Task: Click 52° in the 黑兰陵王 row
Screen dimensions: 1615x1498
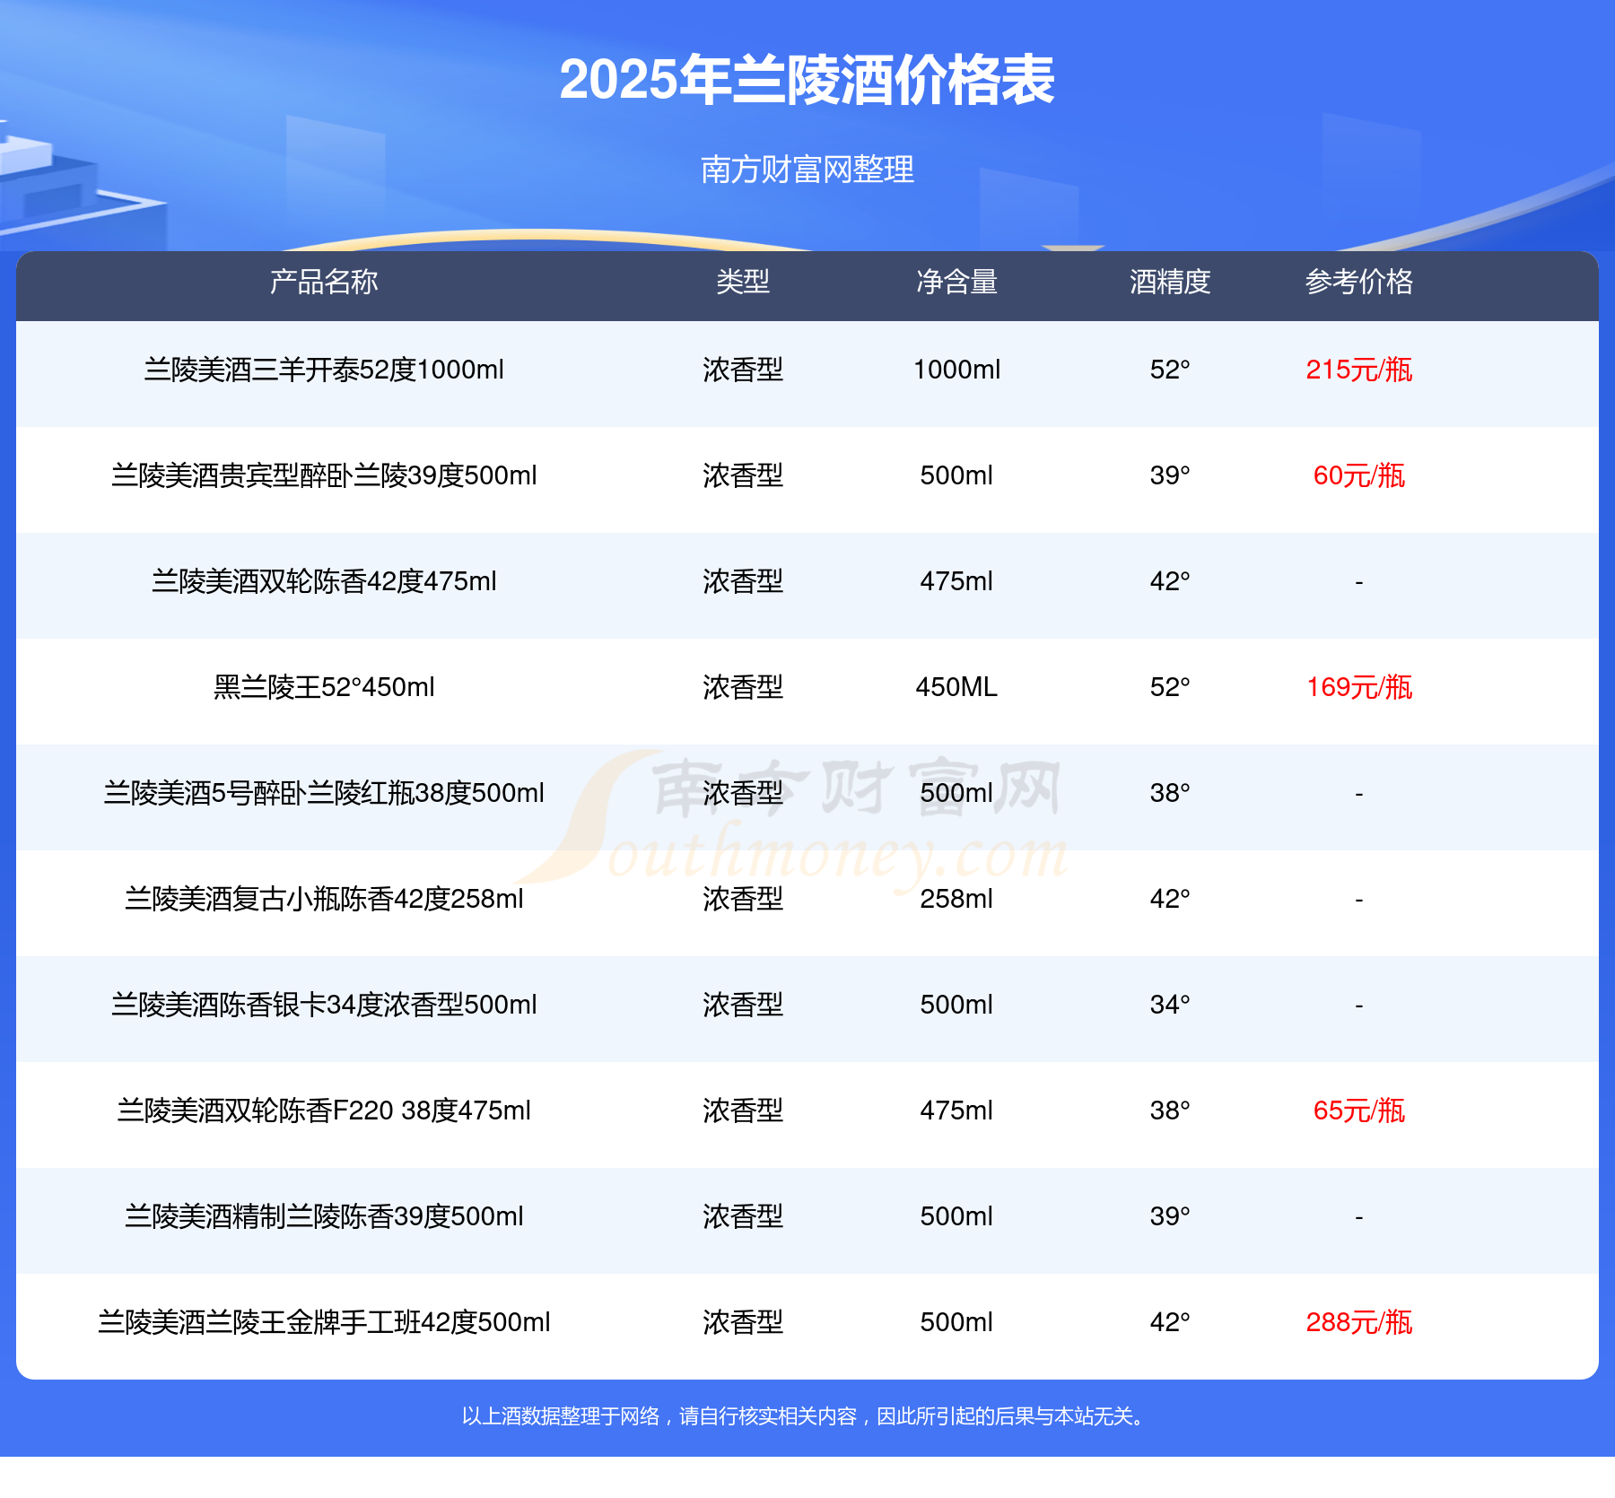Action: tap(1170, 687)
